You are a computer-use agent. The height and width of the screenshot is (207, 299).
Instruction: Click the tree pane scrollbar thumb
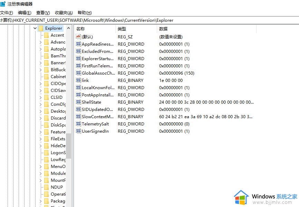[69, 146]
